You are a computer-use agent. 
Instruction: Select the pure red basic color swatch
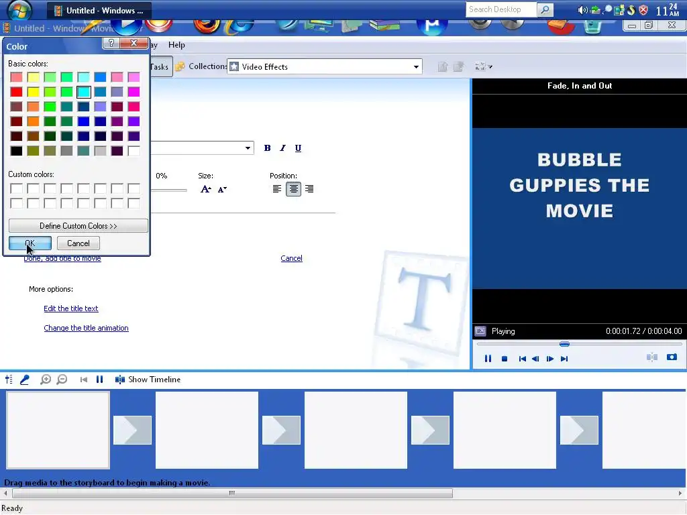click(x=16, y=92)
